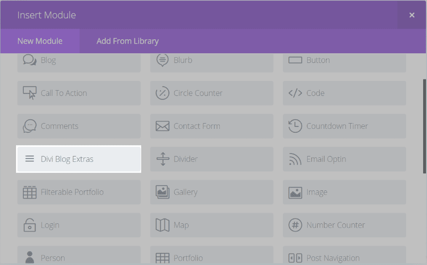The height and width of the screenshot is (265, 427).
Task: Add the Call To Action module
Action: (79, 93)
